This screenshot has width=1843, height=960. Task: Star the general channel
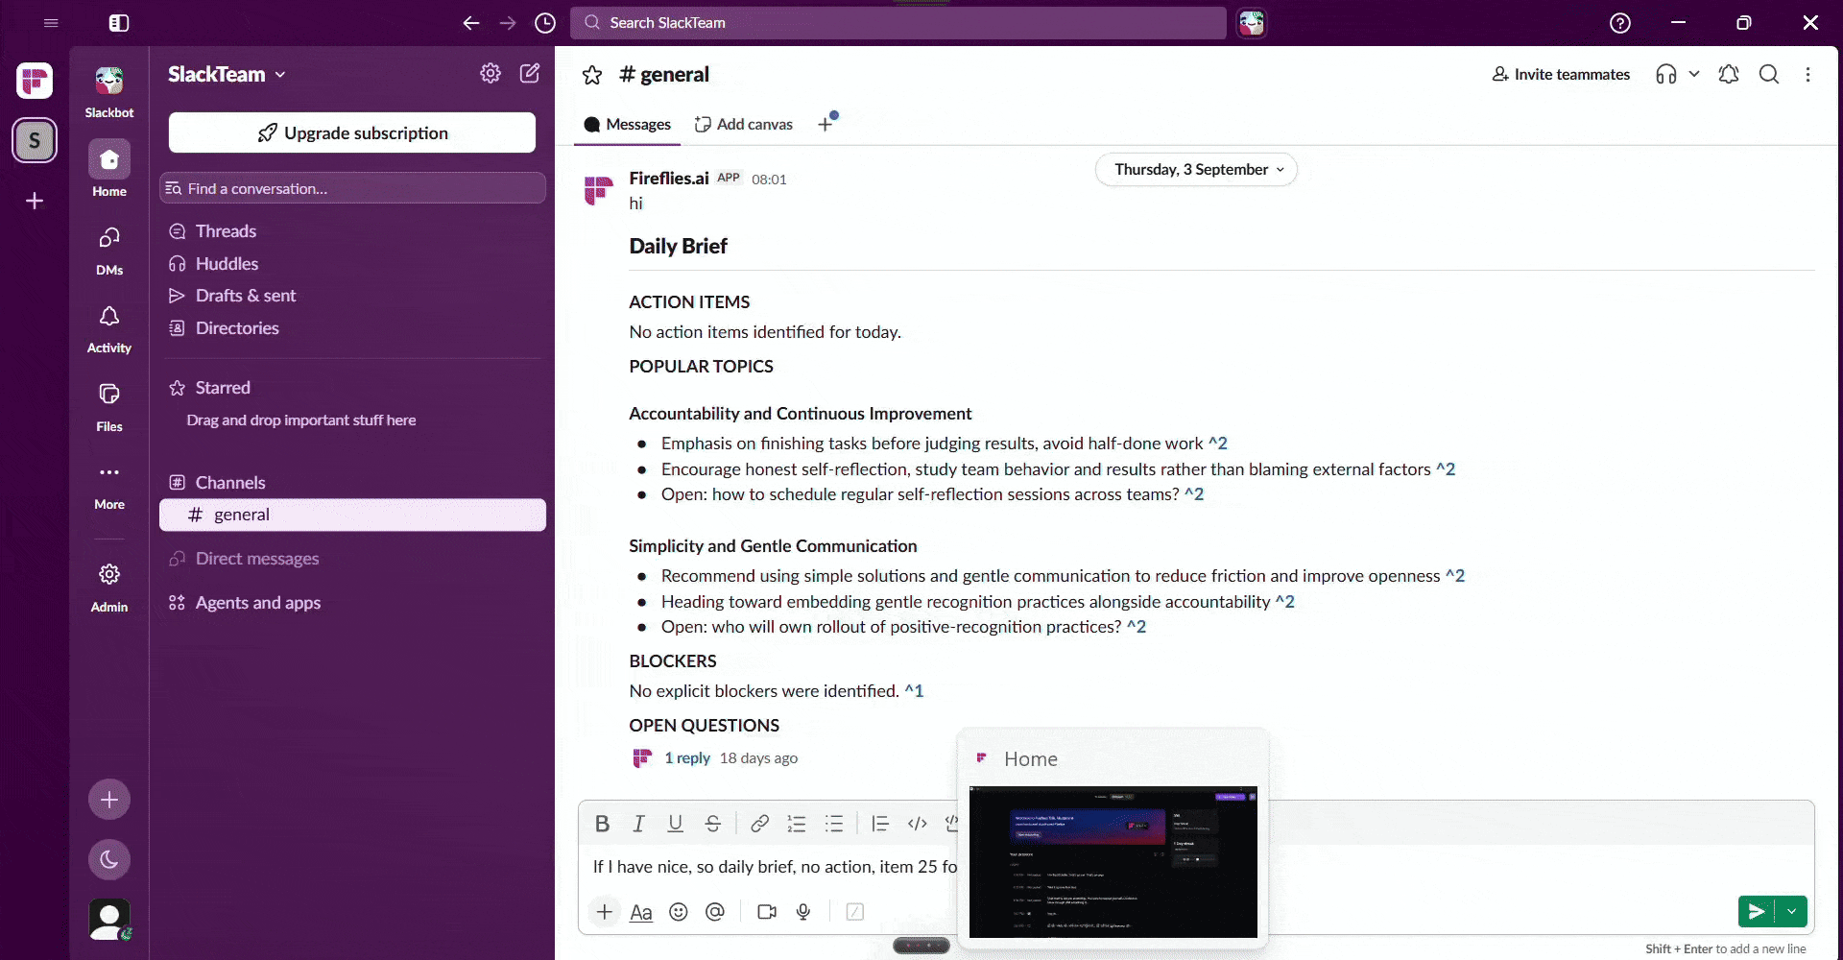click(592, 75)
